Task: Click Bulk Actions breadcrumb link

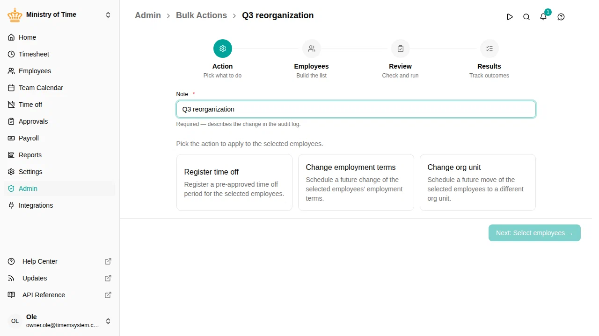Action: pyautogui.click(x=201, y=15)
